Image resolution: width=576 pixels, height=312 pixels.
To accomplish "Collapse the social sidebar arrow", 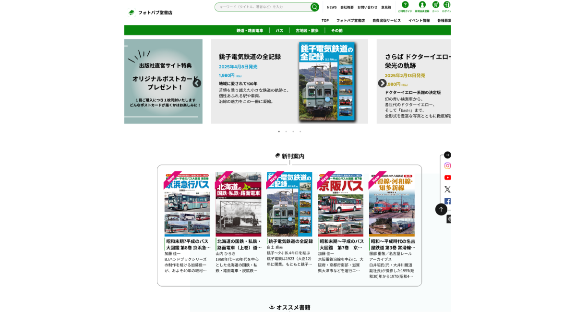I will coord(447,155).
